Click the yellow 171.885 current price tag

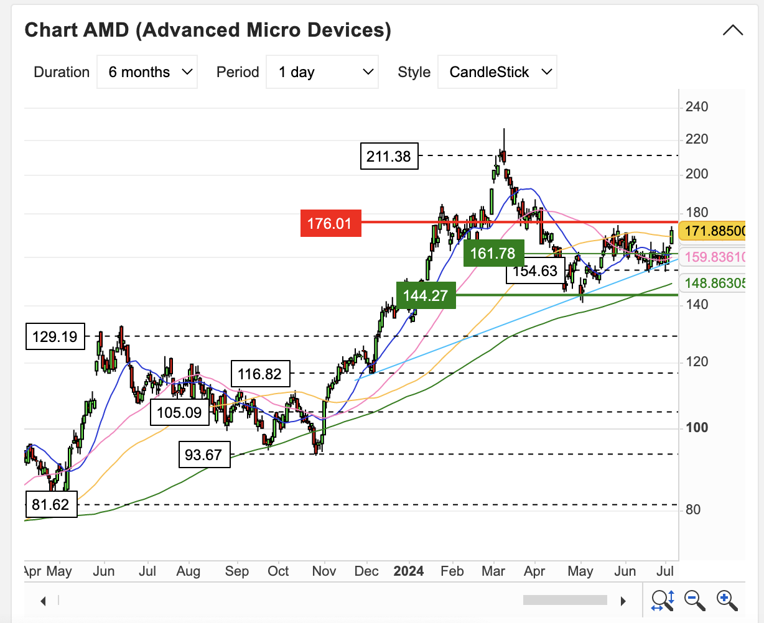(x=714, y=231)
